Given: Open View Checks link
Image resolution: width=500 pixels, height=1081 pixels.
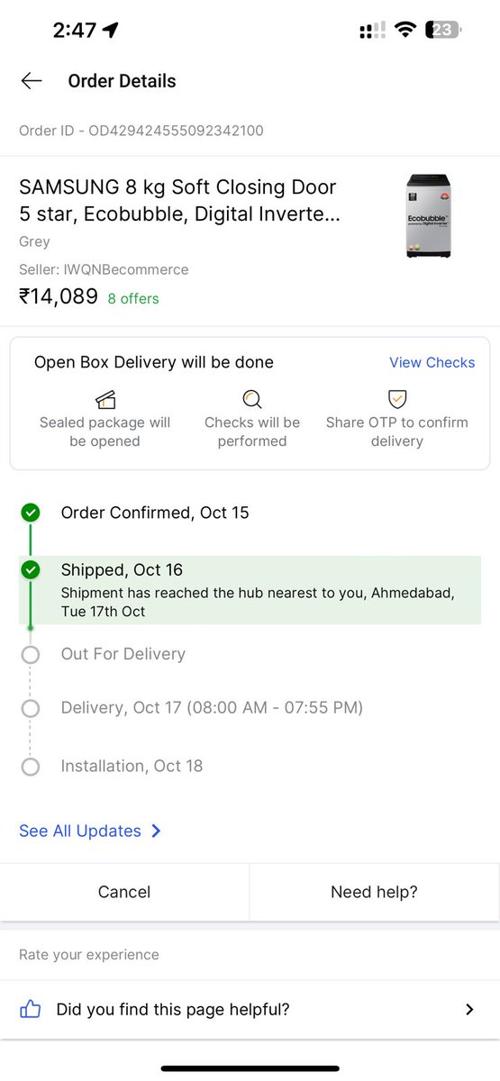Looking at the screenshot, I should click(432, 362).
